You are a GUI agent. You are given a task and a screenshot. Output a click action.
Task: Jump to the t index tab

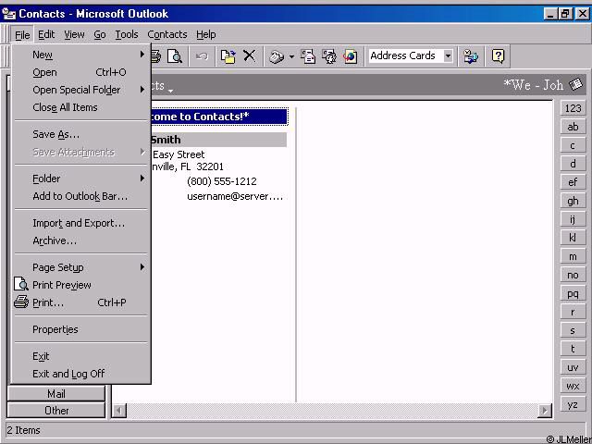(573, 349)
